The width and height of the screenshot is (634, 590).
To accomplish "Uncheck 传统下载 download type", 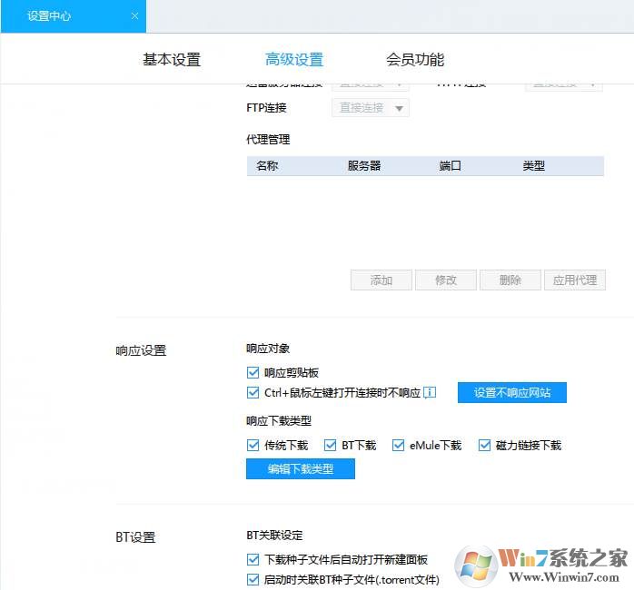I will (x=253, y=445).
